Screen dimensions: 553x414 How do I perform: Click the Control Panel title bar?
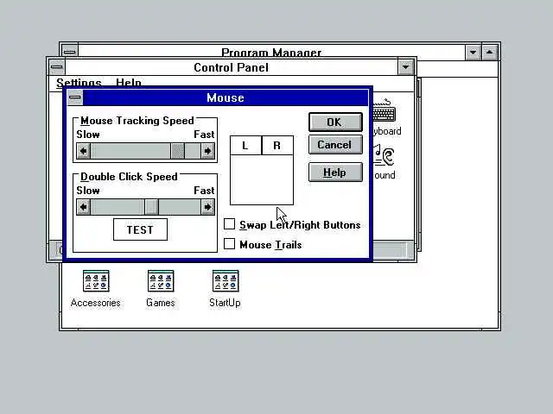tap(232, 67)
